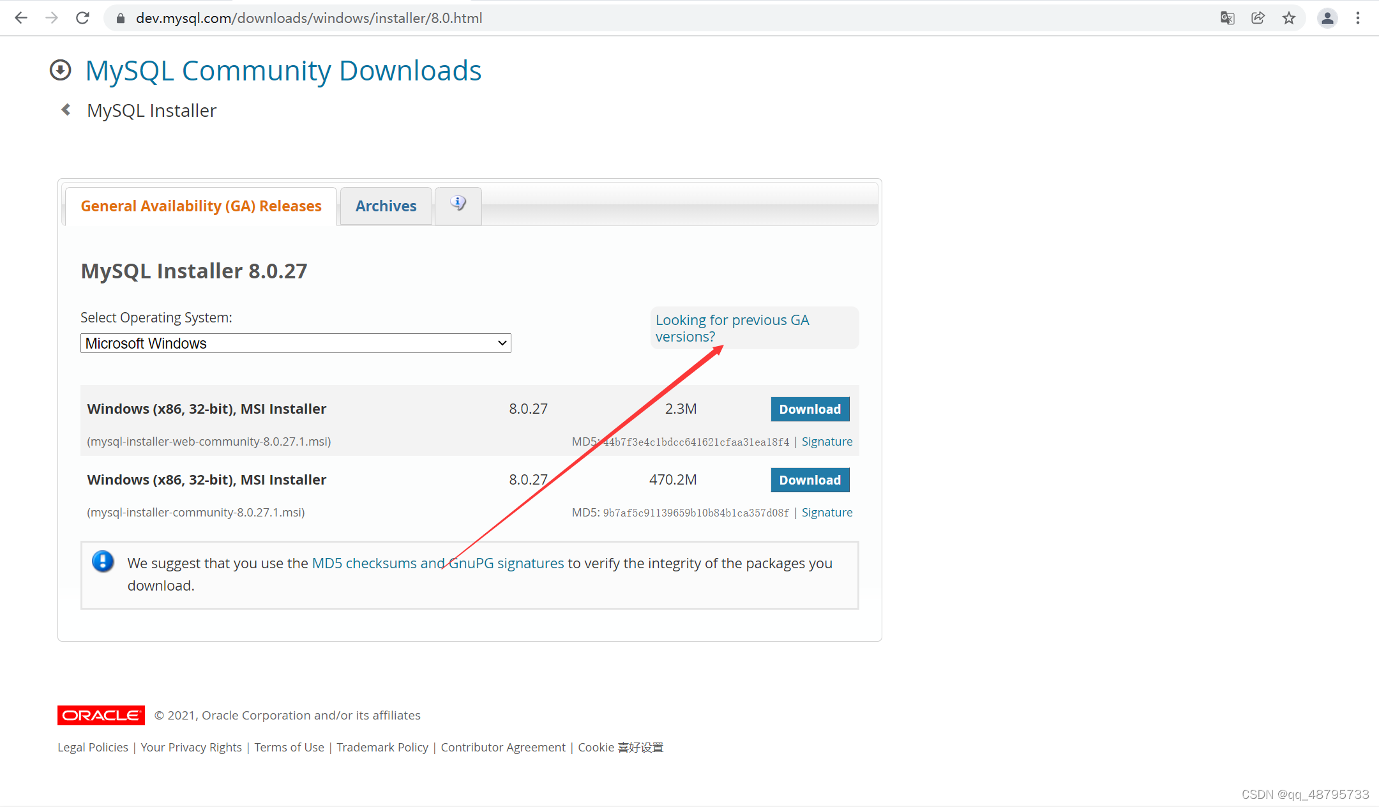The width and height of the screenshot is (1379, 807).
Task: Click the padlock site info icon
Action: [121, 19]
